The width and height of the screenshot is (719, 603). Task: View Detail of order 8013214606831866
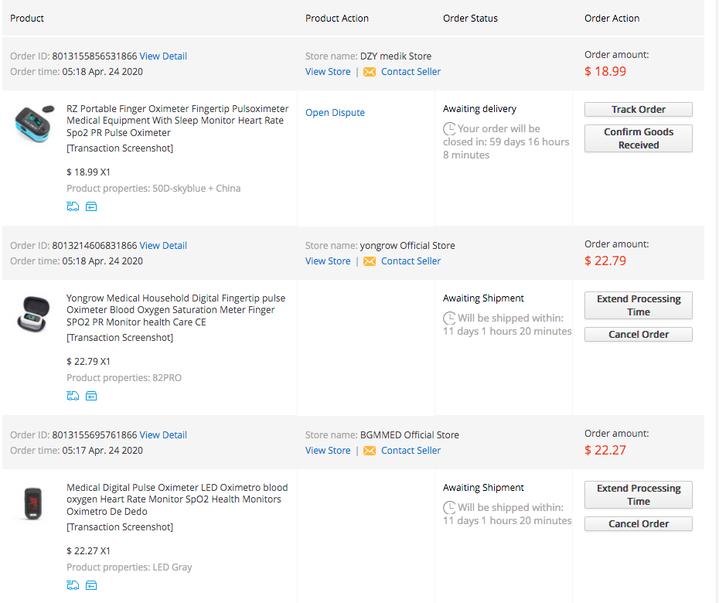point(163,245)
